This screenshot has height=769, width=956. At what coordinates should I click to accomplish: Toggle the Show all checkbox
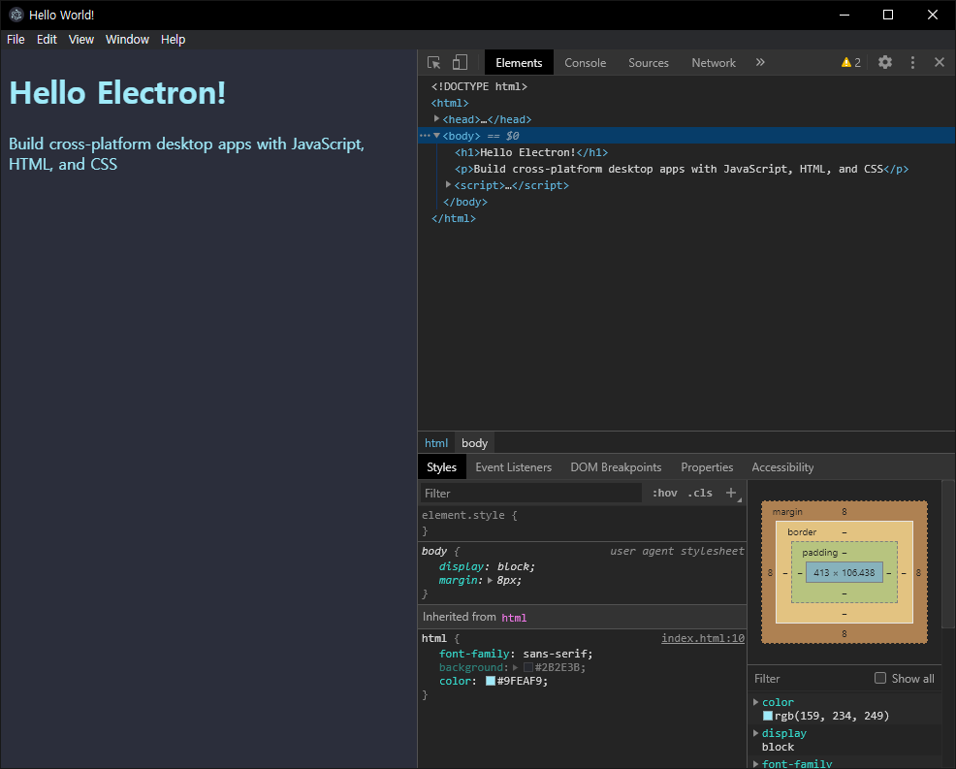[x=879, y=678]
